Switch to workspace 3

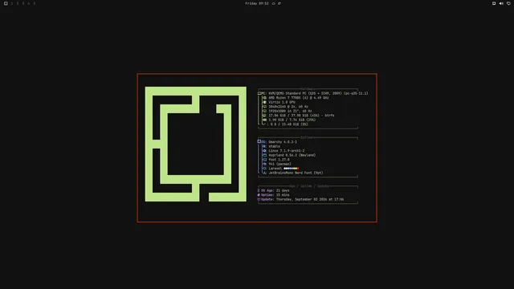(x=23, y=3)
